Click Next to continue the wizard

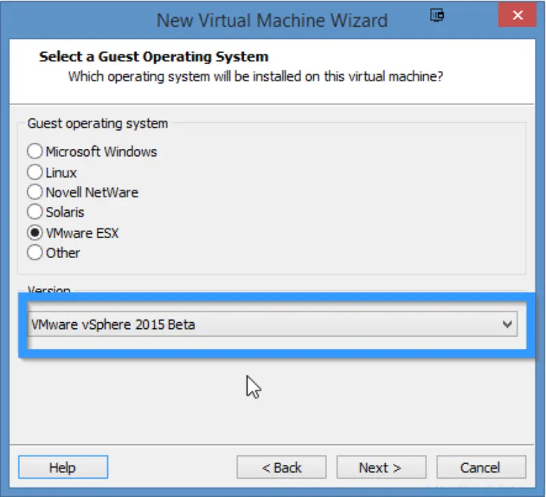pyautogui.click(x=381, y=467)
